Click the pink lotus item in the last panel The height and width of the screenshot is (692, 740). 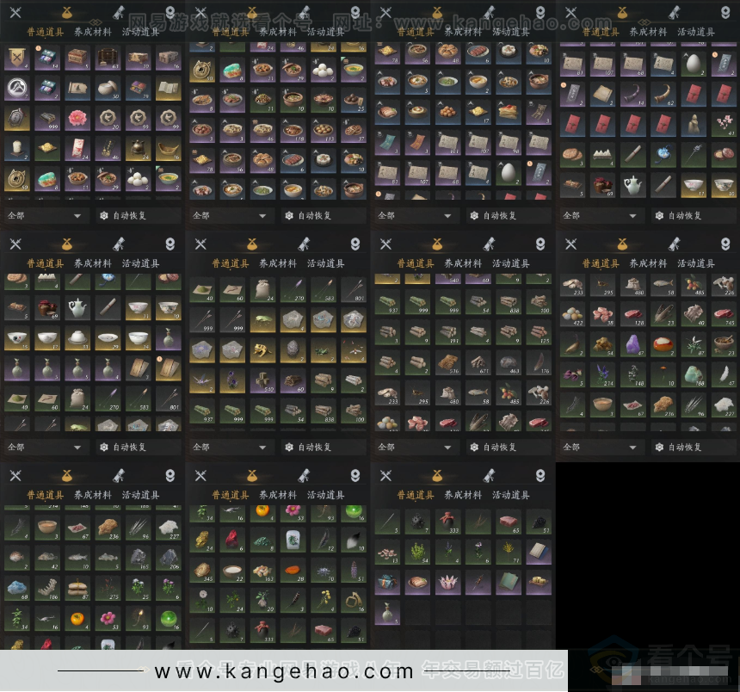pos(447,582)
